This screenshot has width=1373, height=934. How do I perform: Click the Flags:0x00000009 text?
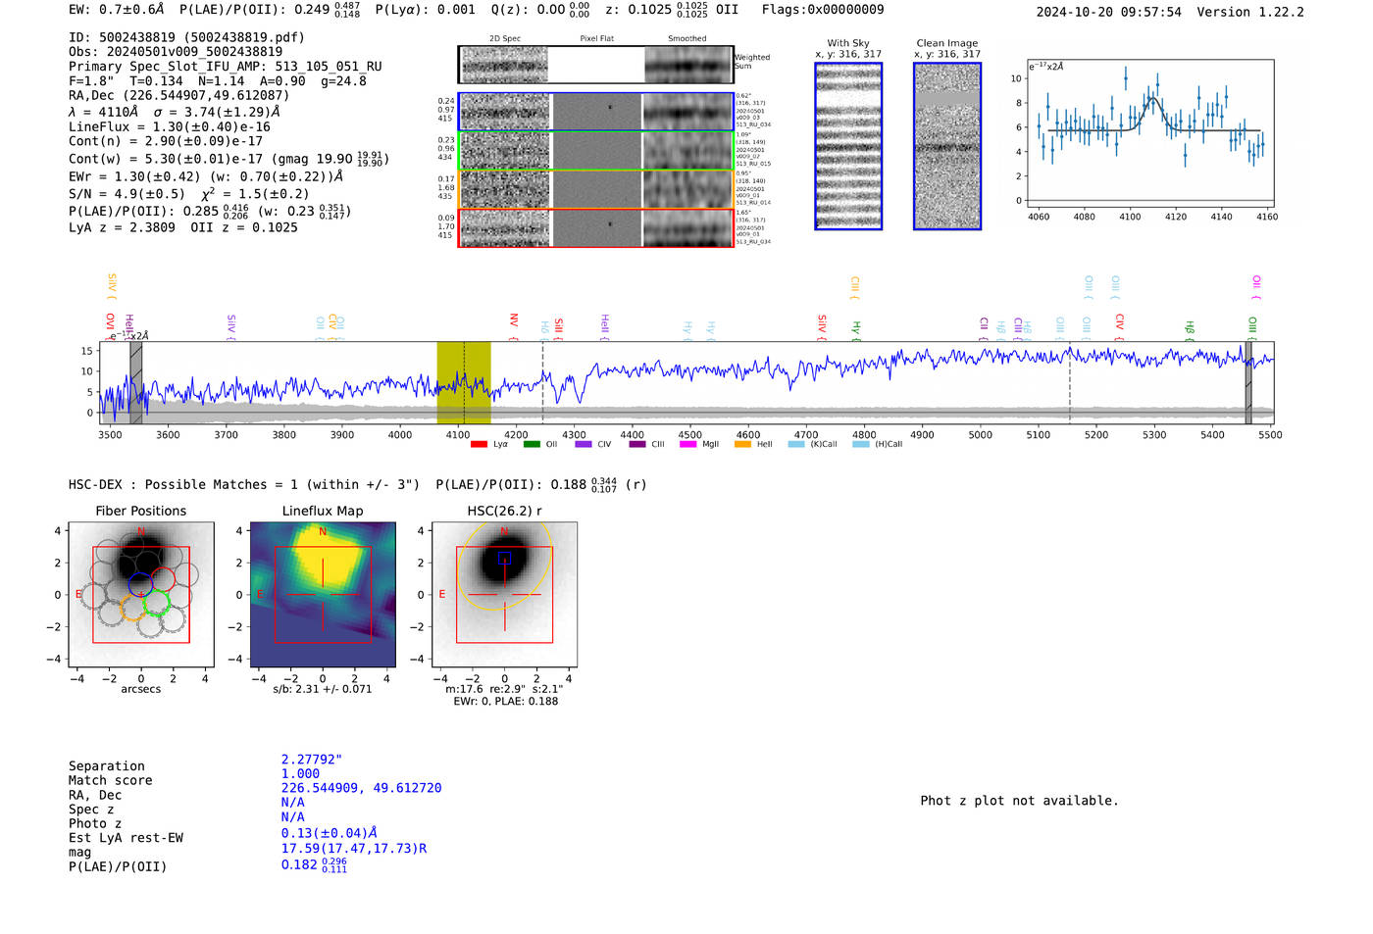pos(823,10)
